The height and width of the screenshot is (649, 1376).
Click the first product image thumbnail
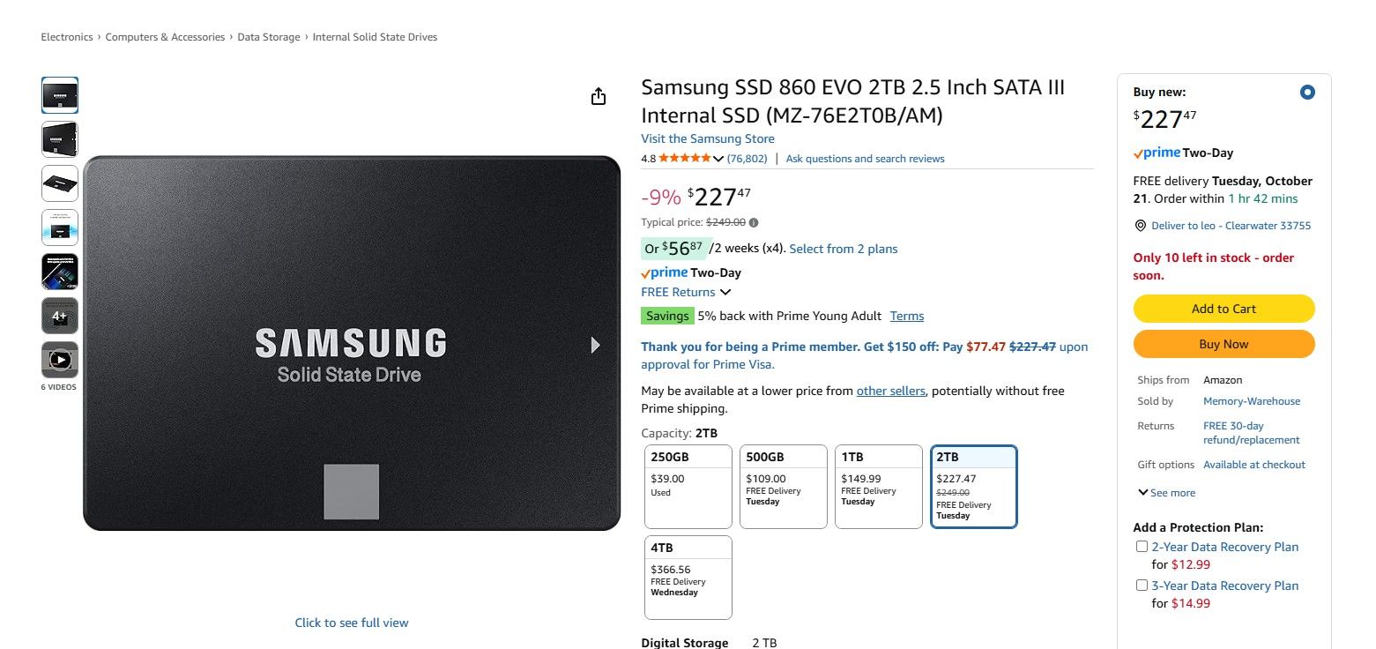tap(59, 94)
